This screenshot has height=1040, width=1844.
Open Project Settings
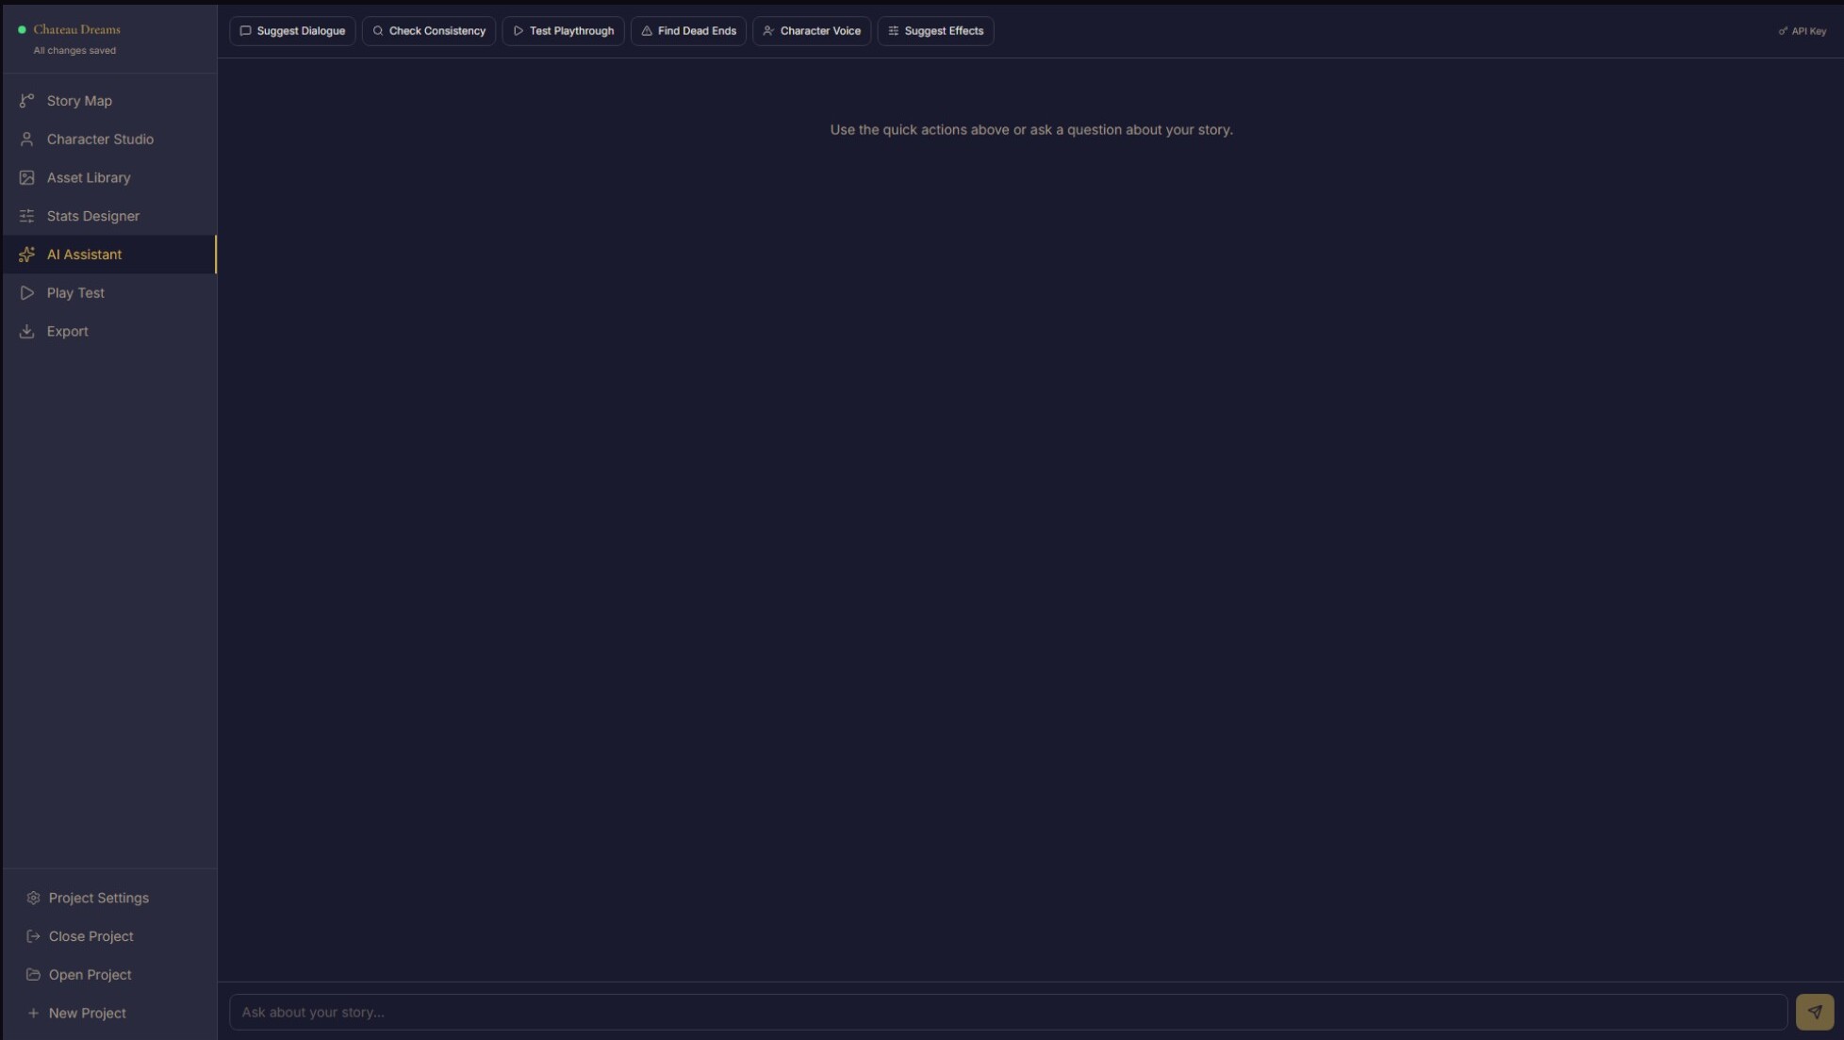tap(98, 898)
